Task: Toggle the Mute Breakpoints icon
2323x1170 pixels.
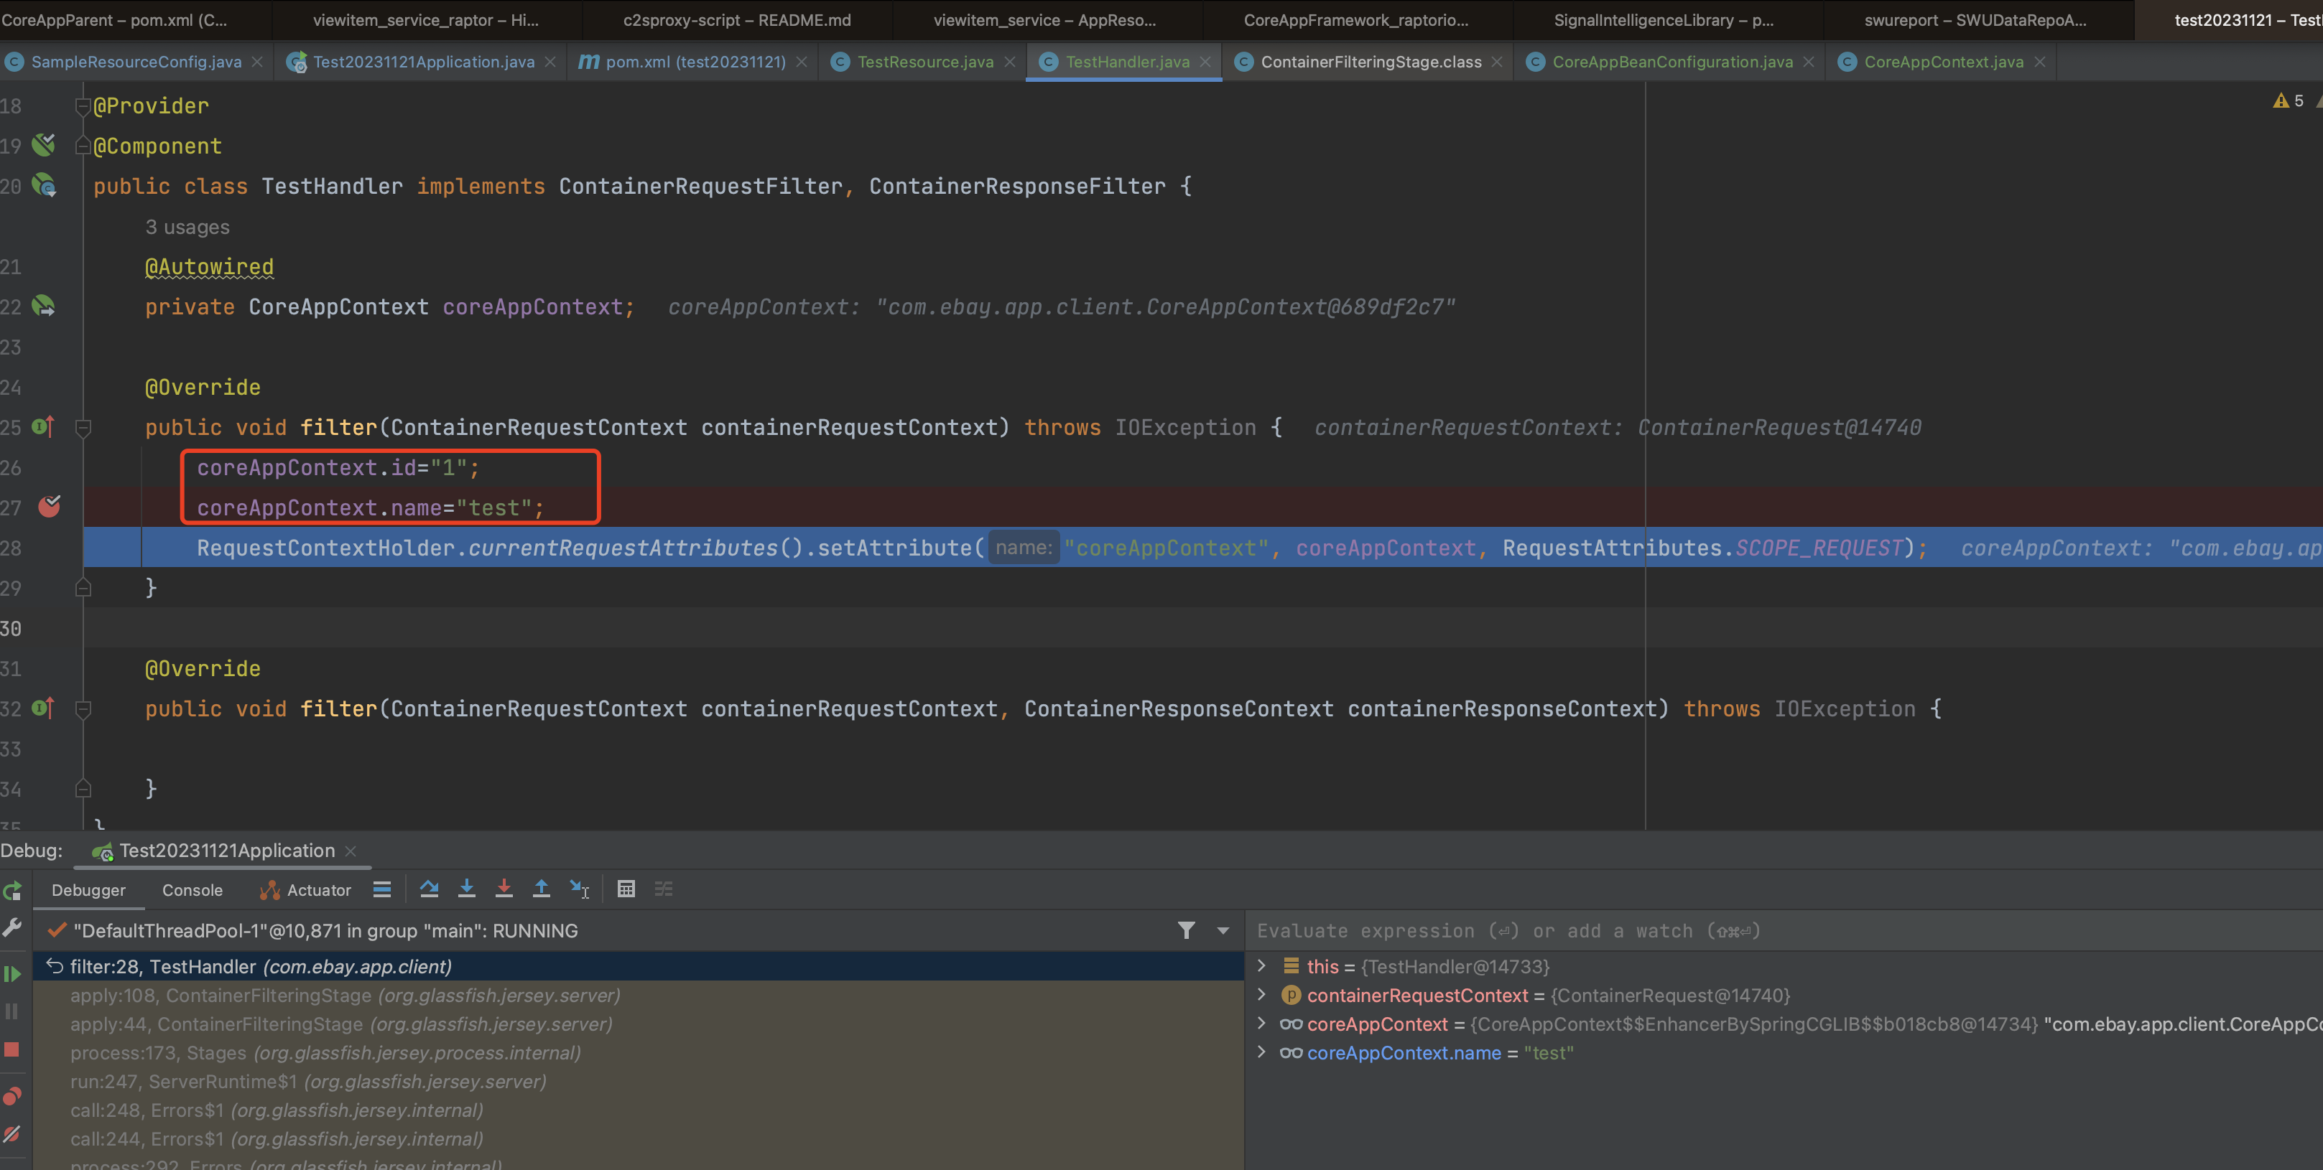Action: (11, 1134)
